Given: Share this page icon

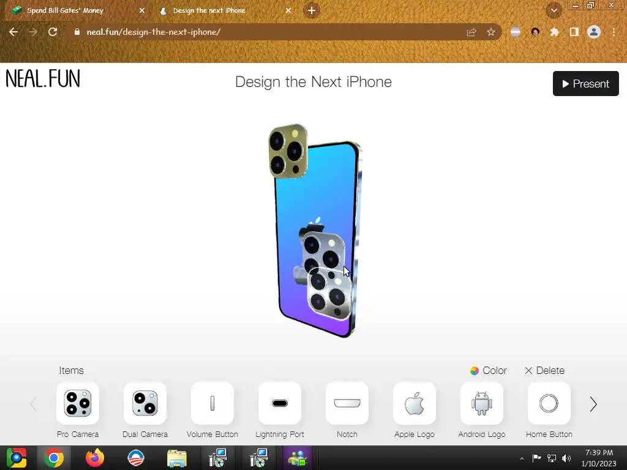Looking at the screenshot, I should click(x=471, y=32).
